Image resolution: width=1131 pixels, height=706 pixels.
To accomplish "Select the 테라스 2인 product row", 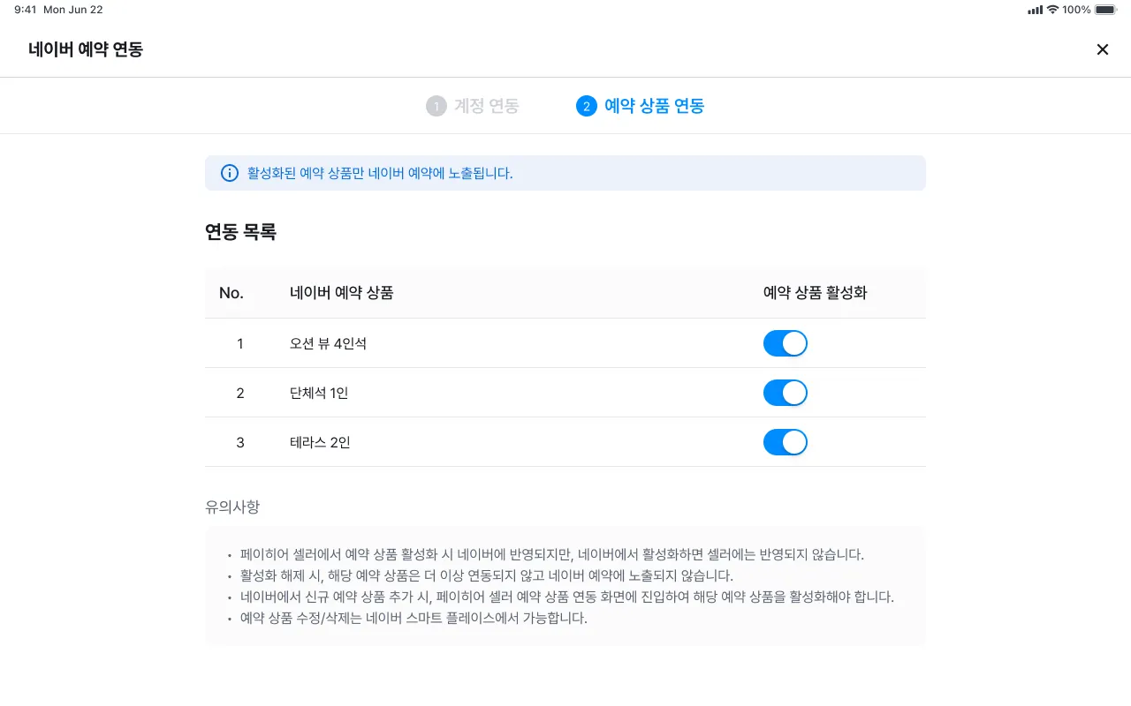I will [320, 442].
